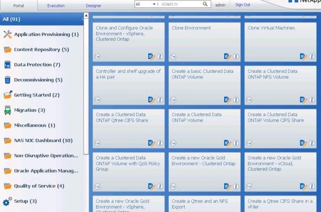Edit Controller and shelf upgrade workflow

[x=151, y=100]
